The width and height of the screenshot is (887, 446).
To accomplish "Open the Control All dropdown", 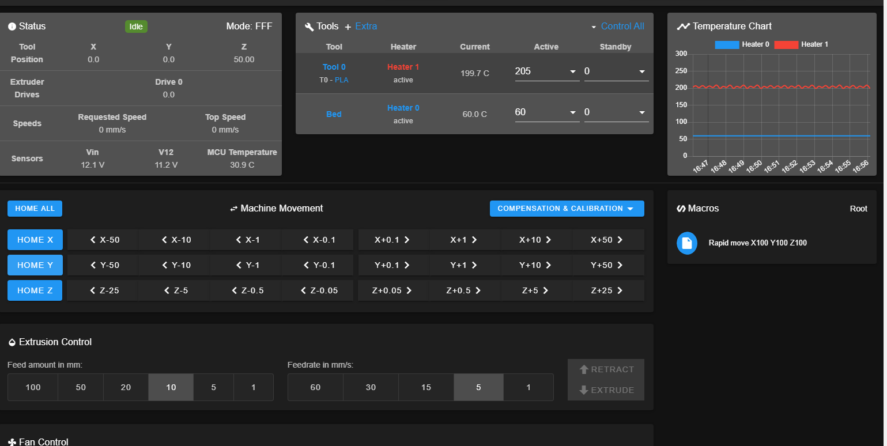I will pos(617,27).
